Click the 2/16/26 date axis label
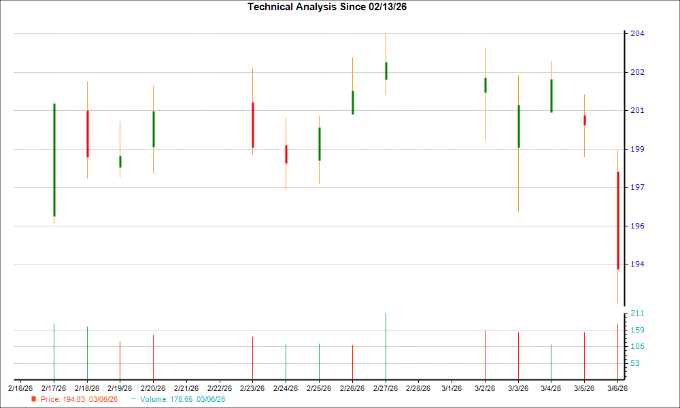The height and width of the screenshot is (408, 680). point(20,388)
